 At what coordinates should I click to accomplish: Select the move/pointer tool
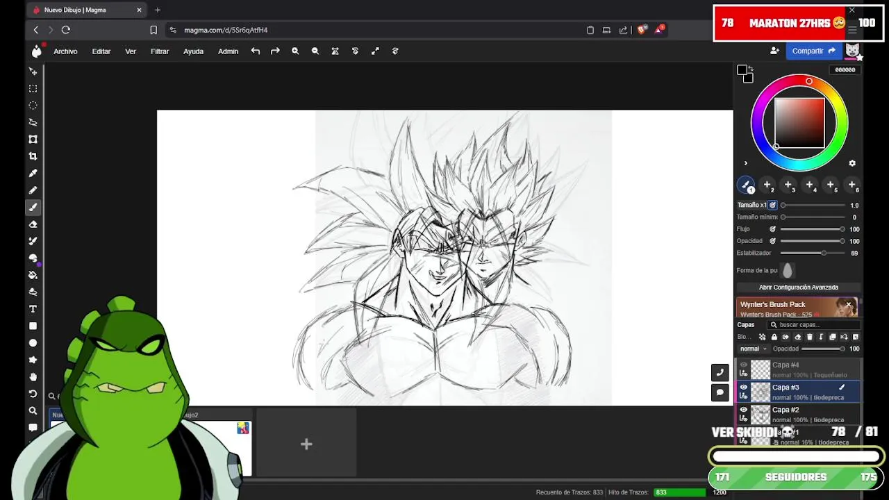33,72
